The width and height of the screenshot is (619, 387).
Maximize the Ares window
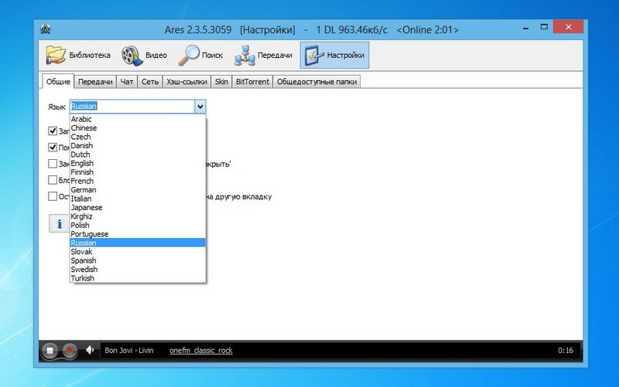[x=544, y=27]
